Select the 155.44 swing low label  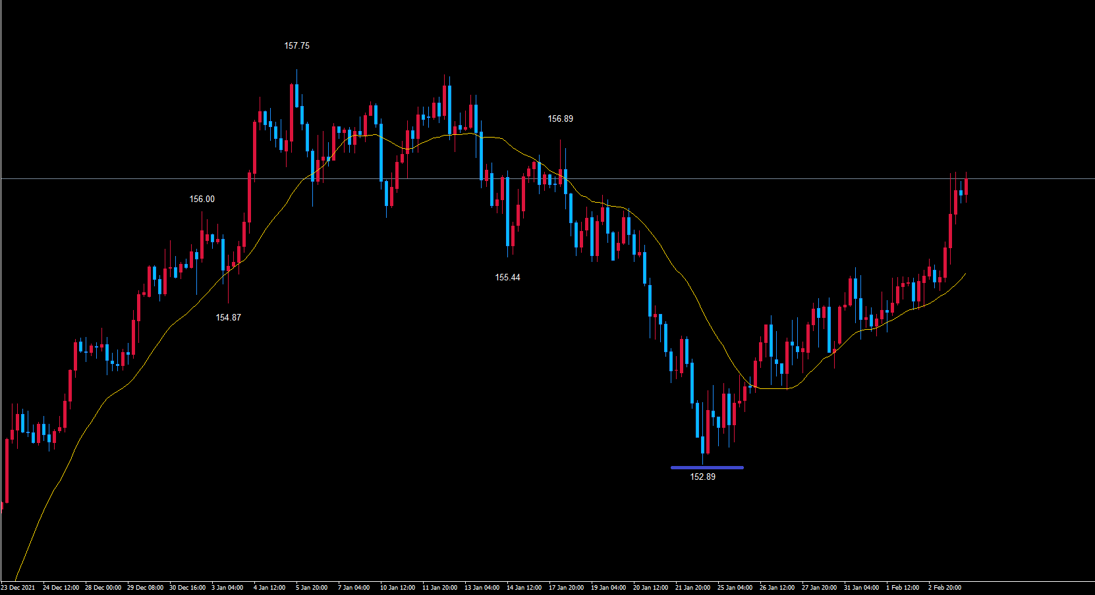tap(507, 278)
